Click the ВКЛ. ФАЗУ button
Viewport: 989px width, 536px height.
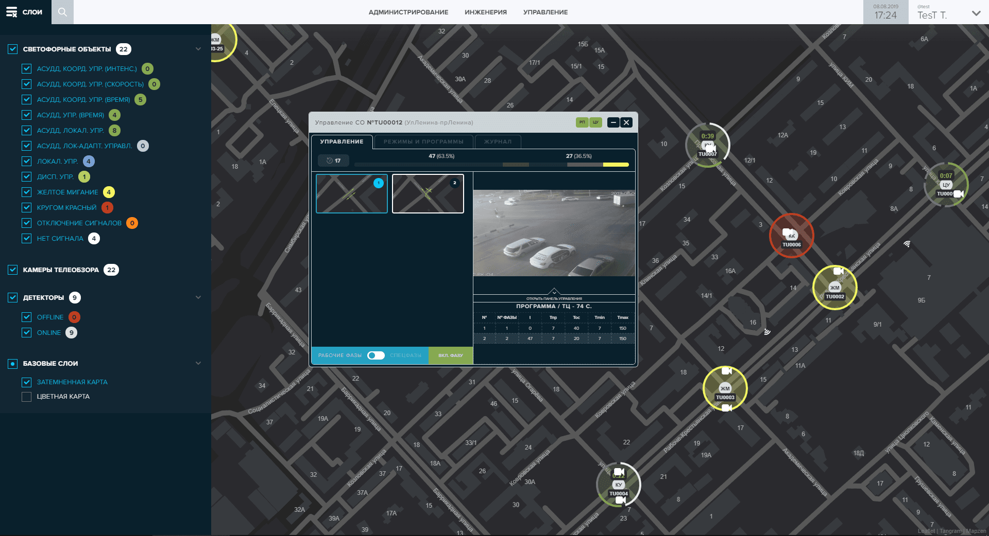point(451,355)
